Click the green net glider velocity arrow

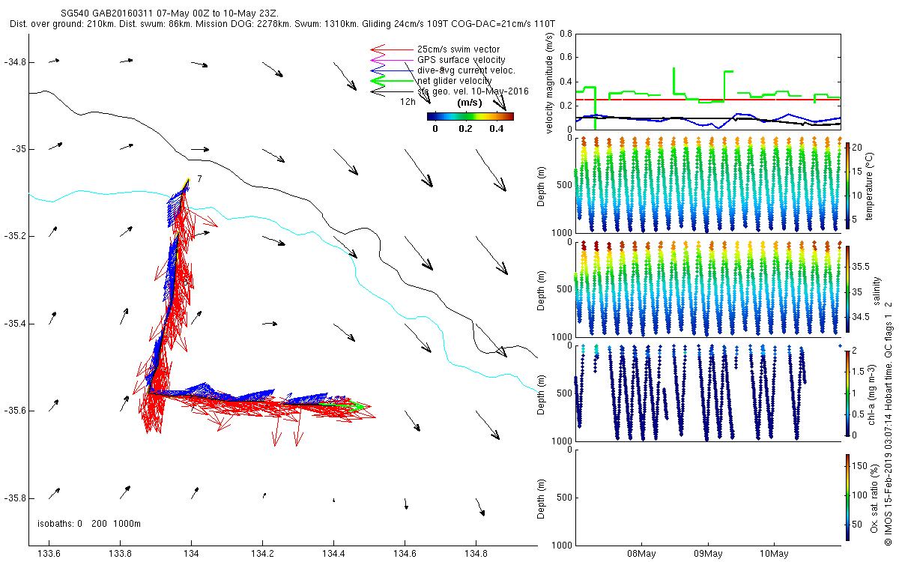point(392,81)
